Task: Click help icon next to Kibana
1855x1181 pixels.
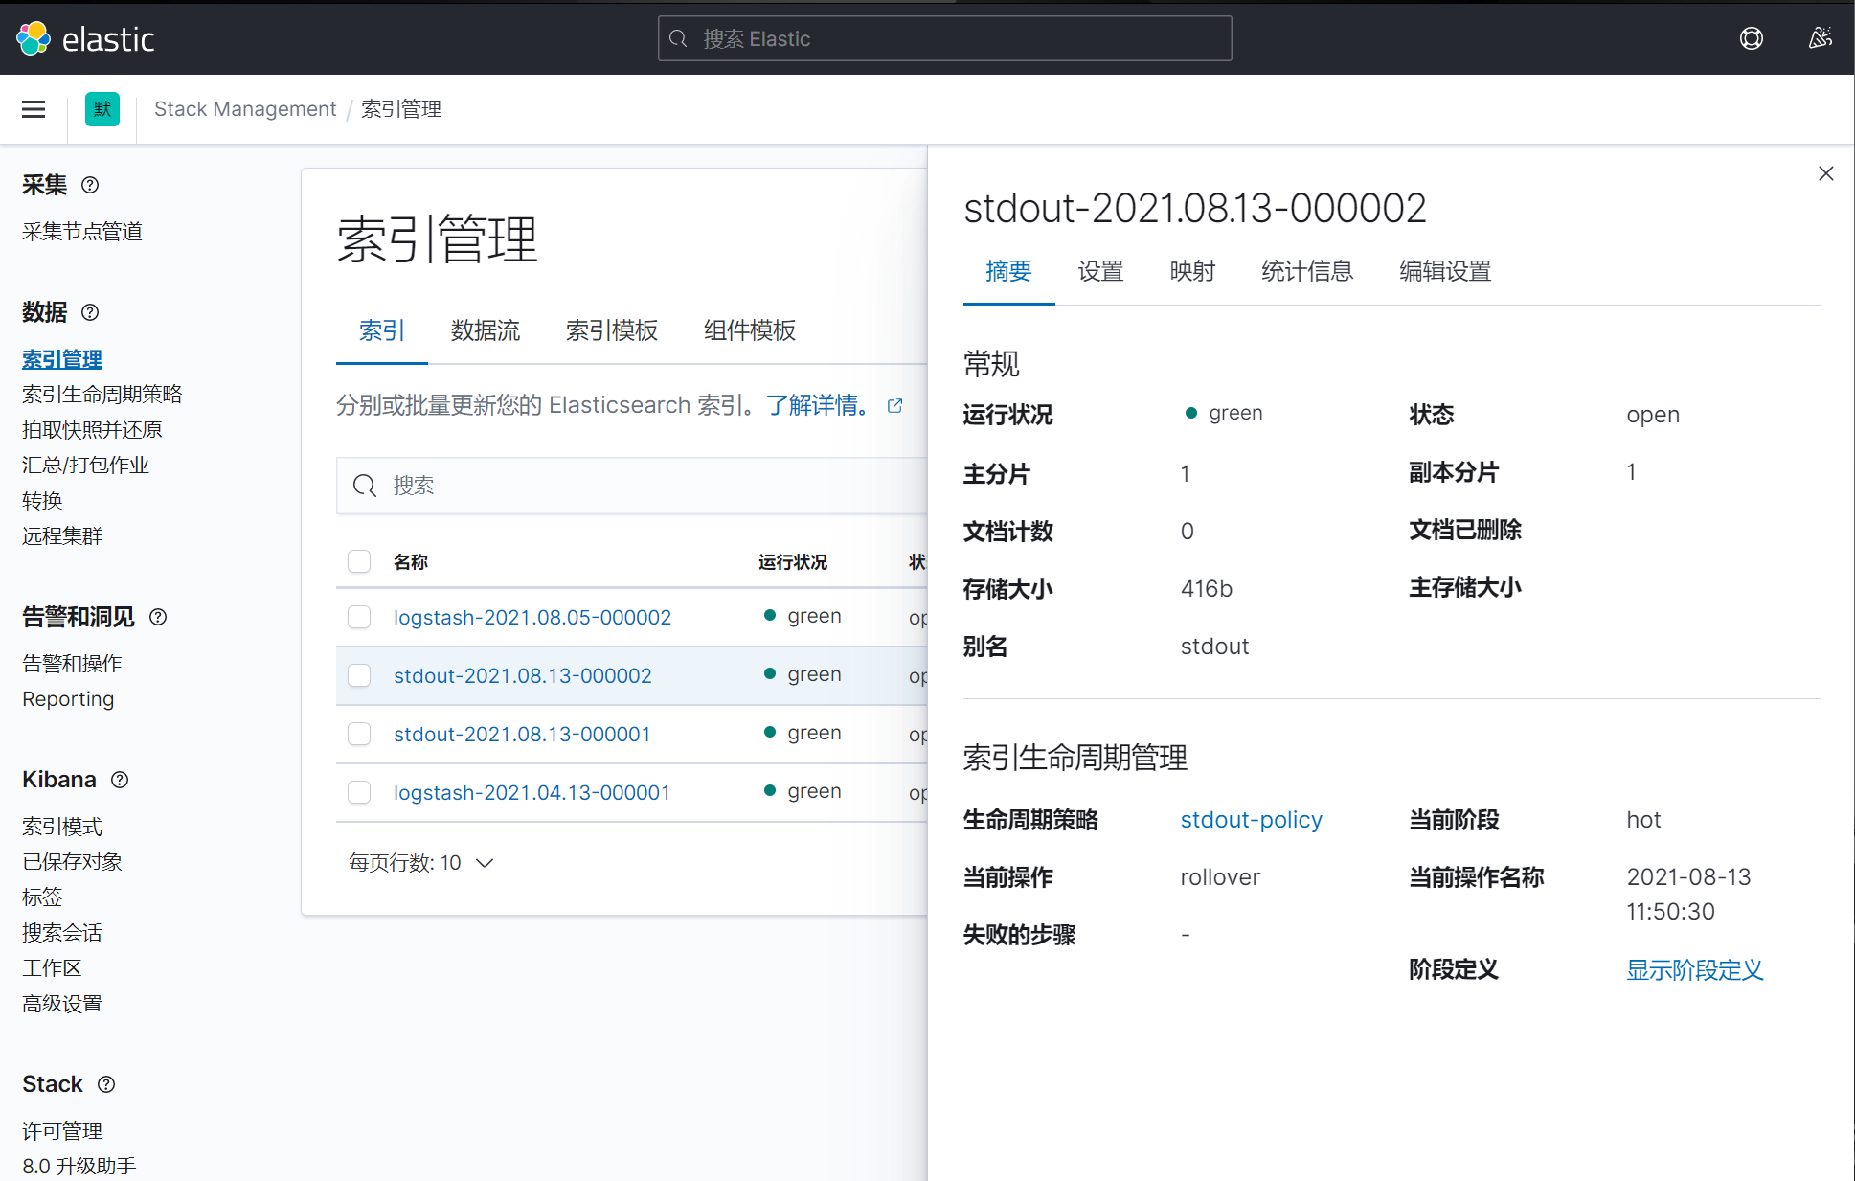Action: 120,780
